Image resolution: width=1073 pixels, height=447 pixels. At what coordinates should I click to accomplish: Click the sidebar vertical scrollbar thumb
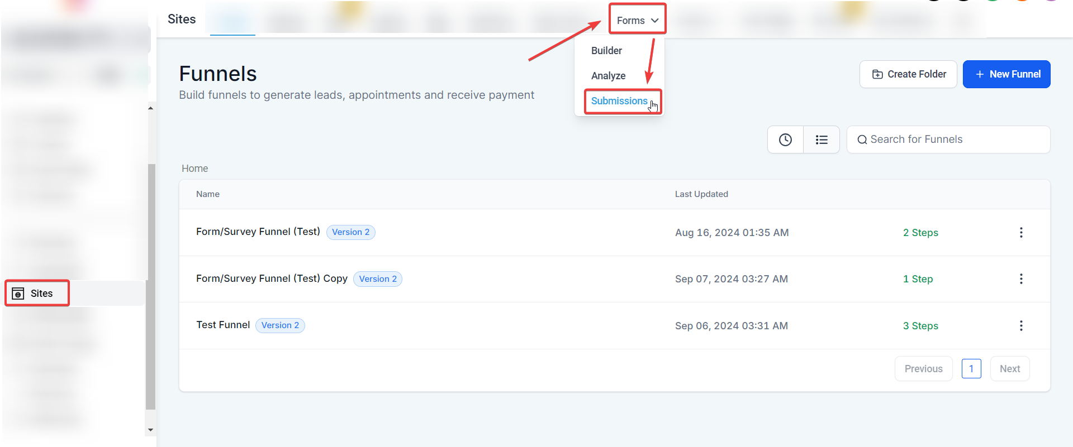(150, 287)
